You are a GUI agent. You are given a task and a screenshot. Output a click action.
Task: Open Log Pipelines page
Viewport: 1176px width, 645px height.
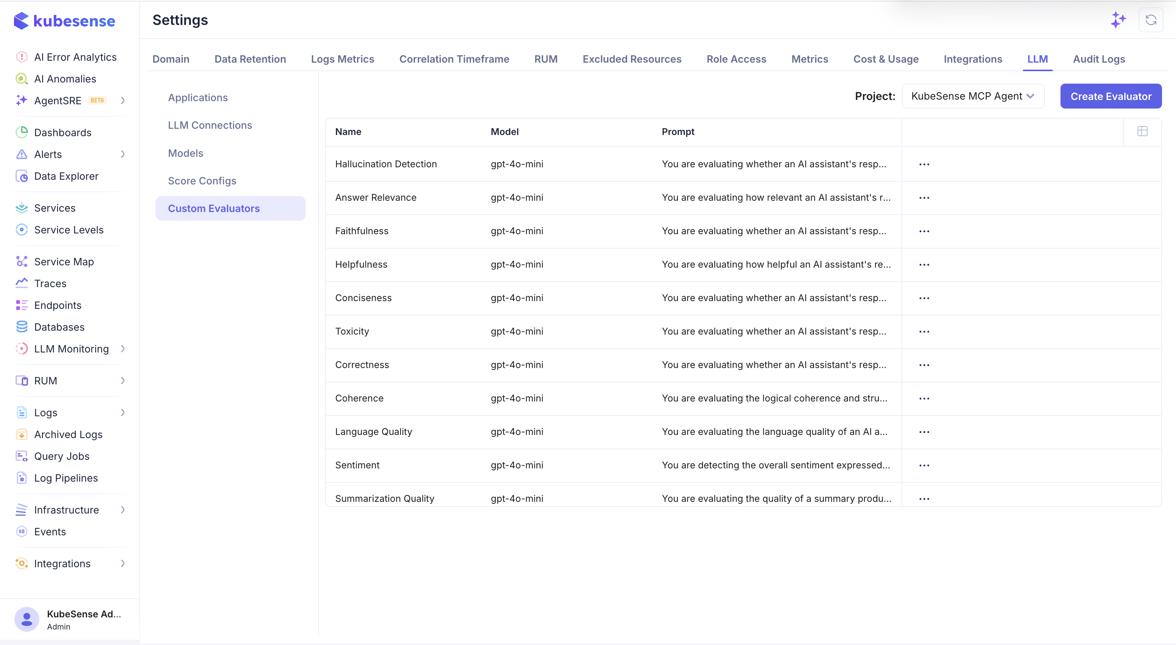tap(66, 478)
